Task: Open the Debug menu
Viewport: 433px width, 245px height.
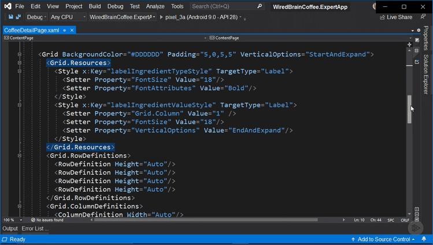Action: coord(115,6)
